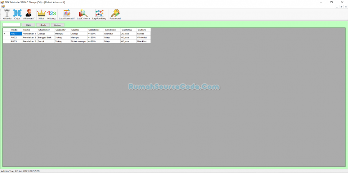Select the Blacklist culture cell
This screenshot has height=173, width=348.
pyautogui.click(x=143, y=41)
